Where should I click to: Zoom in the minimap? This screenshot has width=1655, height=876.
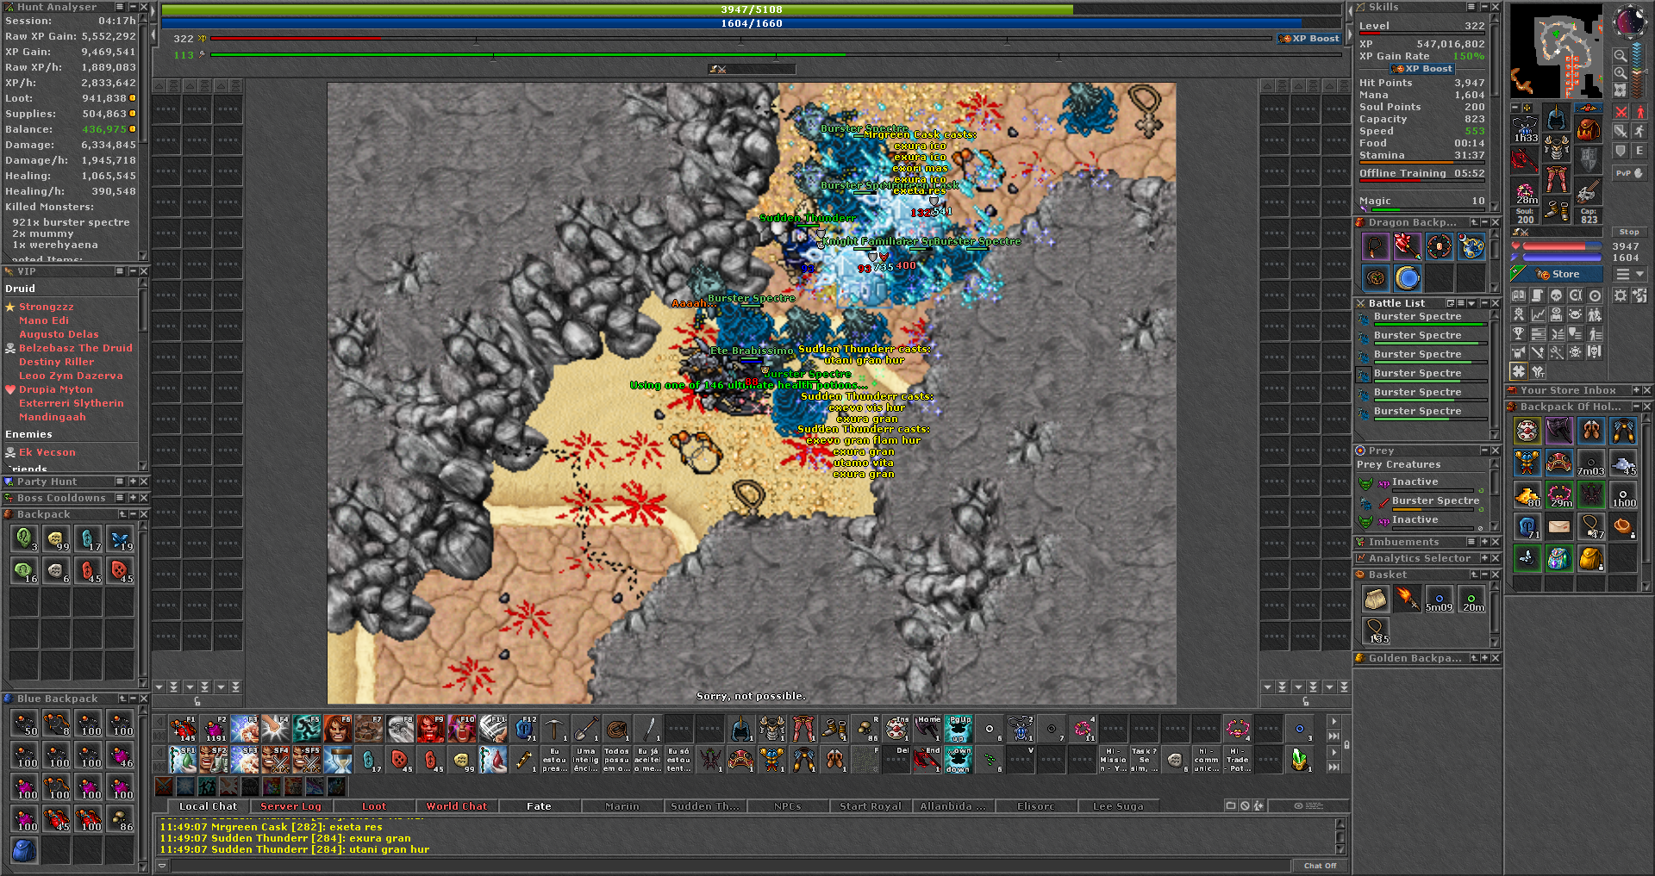click(x=1621, y=73)
